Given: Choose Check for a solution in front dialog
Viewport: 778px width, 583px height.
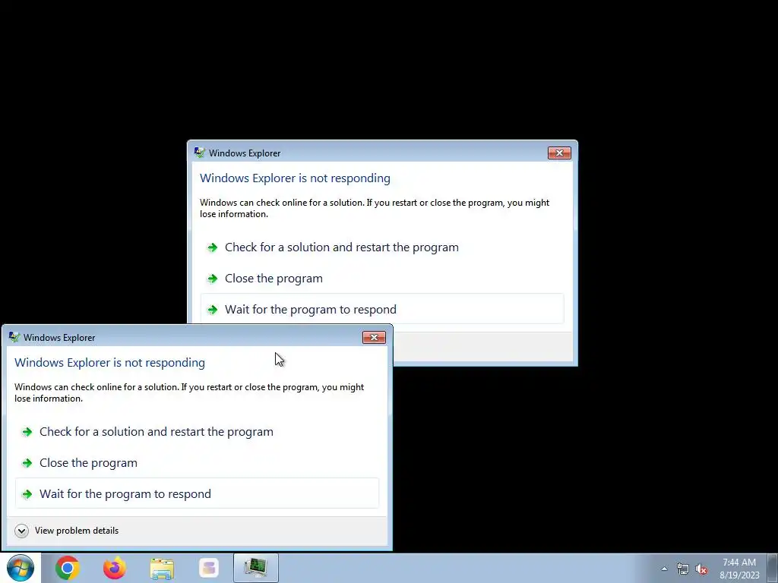Looking at the screenshot, I should tap(197, 432).
